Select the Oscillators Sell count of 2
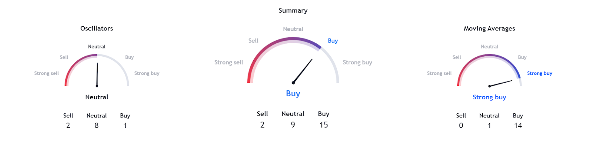Screen dimensions: 594x150 [x=68, y=126]
